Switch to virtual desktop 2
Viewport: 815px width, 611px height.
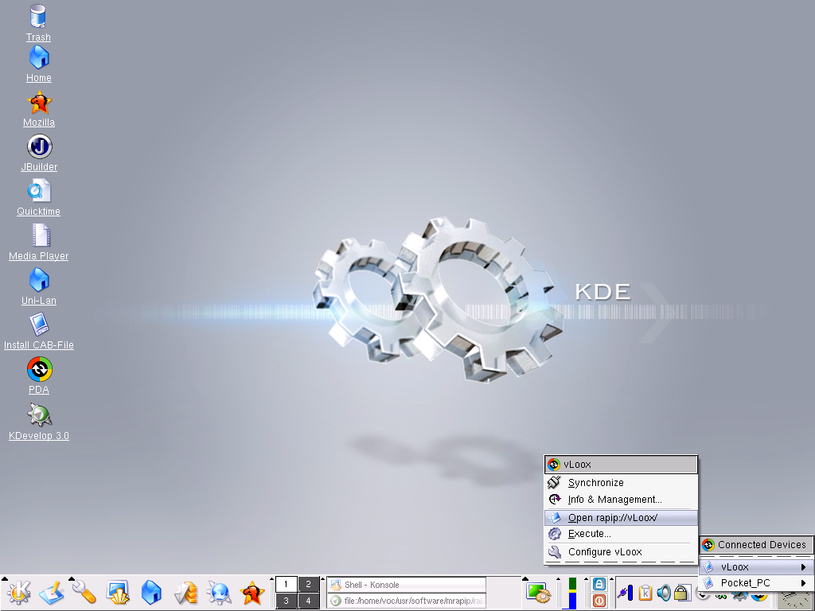click(308, 584)
